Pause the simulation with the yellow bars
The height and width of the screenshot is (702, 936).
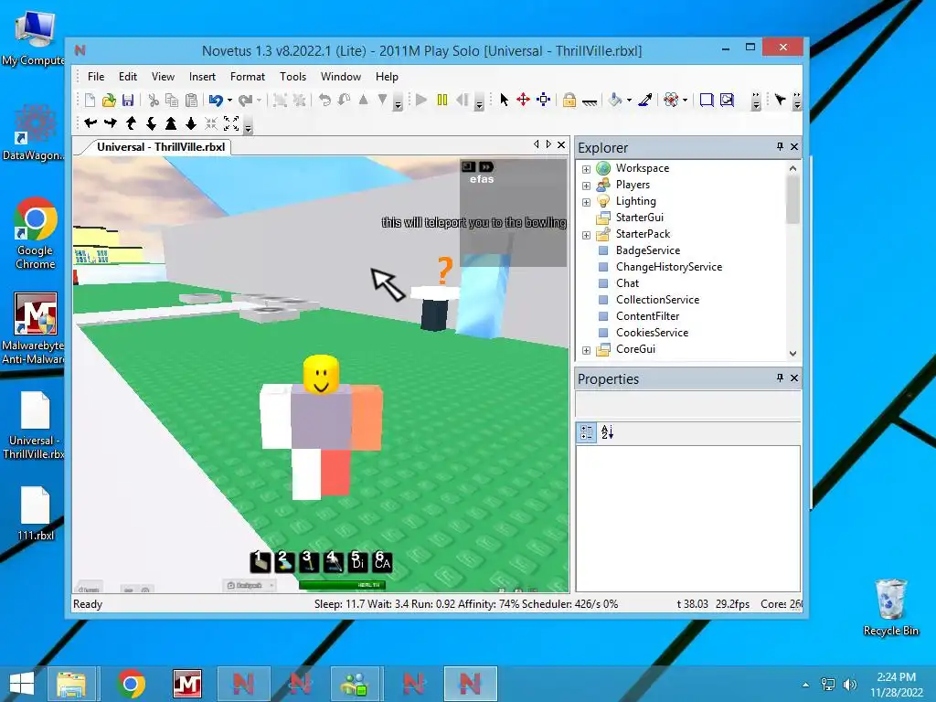(x=442, y=100)
